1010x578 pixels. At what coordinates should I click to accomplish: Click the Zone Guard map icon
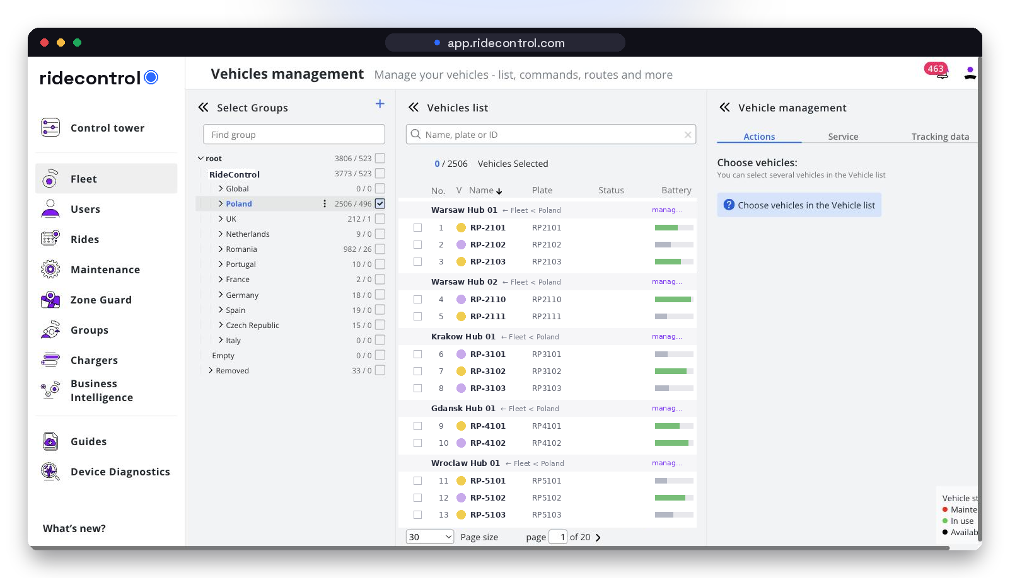click(x=50, y=300)
